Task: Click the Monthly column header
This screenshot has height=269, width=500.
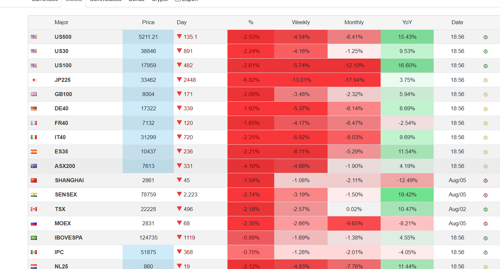Action: click(x=354, y=23)
